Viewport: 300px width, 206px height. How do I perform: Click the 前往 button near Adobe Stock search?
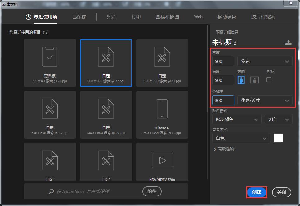pyautogui.click(x=152, y=191)
